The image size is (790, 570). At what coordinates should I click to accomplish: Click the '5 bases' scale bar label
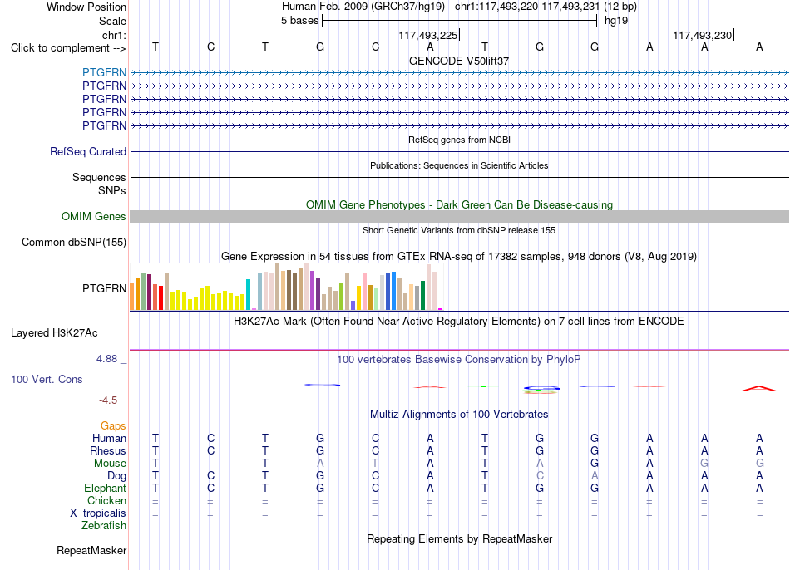click(x=299, y=21)
